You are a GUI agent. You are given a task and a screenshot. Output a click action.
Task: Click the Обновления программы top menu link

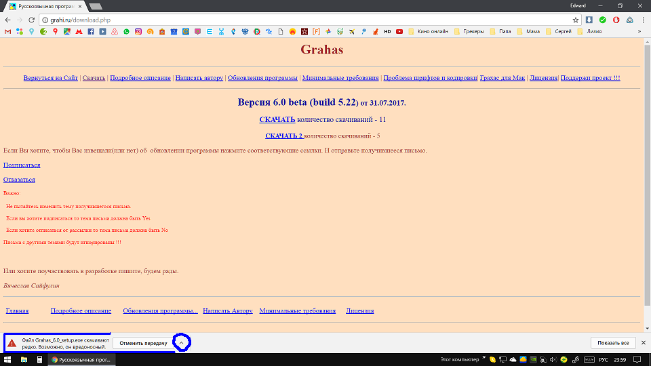(263, 77)
